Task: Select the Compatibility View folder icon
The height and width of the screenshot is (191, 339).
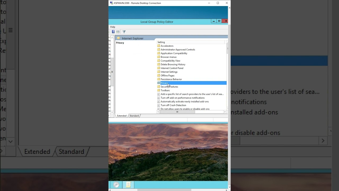Action: [159, 61]
